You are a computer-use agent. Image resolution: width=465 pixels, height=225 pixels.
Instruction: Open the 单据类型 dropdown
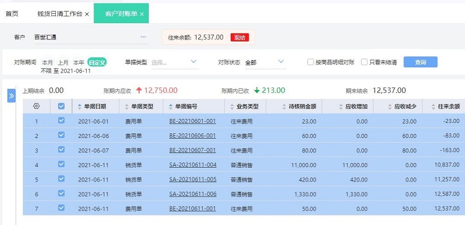pos(175,63)
